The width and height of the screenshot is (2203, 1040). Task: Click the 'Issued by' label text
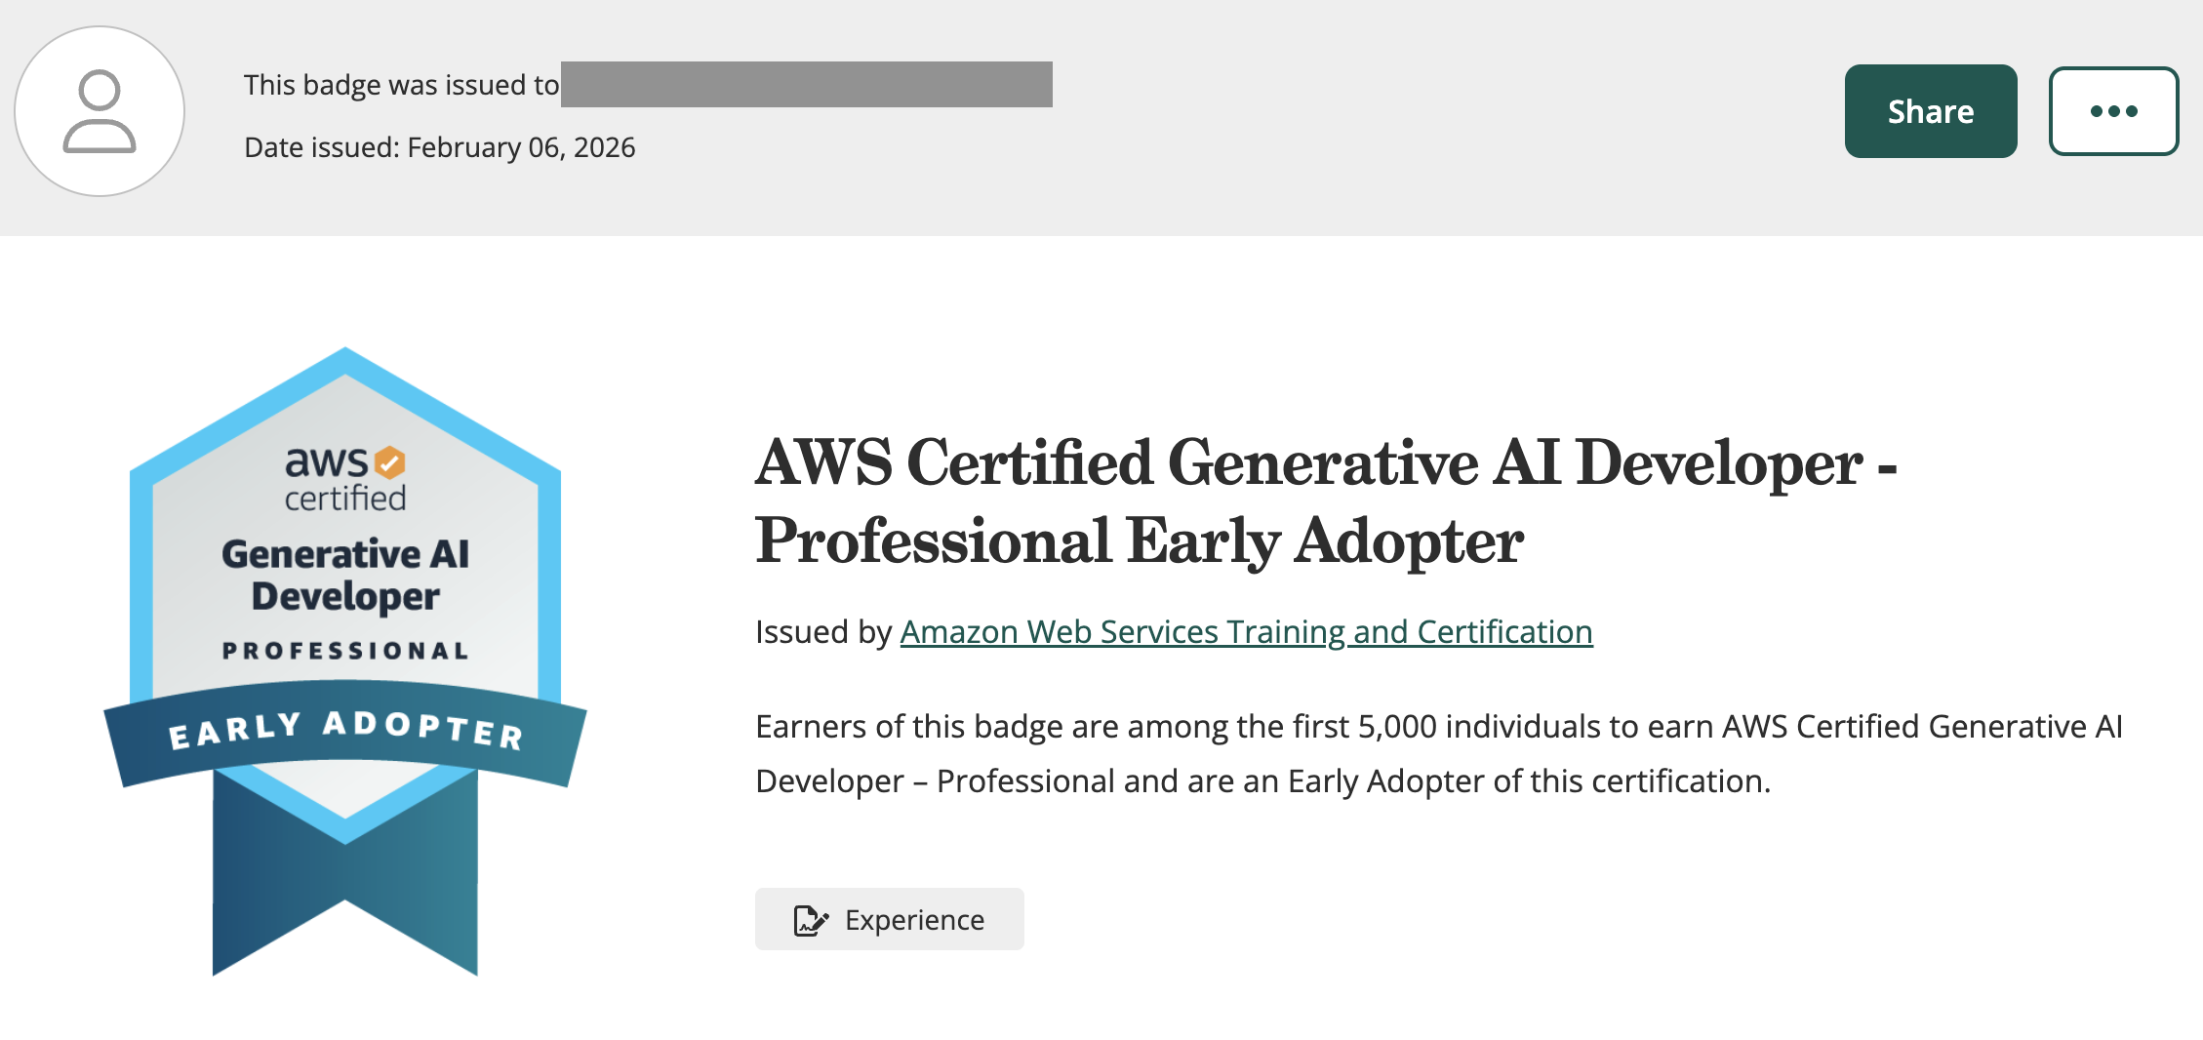click(x=822, y=632)
